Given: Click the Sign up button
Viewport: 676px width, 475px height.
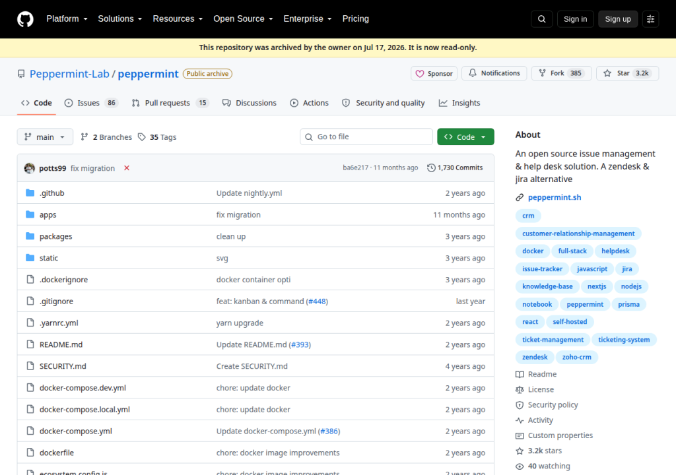Looking at the screenshot, I should [618, 19].
